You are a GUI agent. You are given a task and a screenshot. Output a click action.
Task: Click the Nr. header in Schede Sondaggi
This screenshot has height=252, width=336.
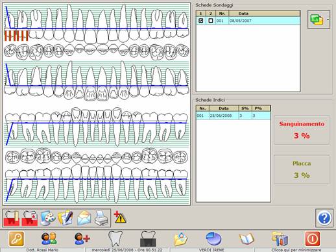pos(222,14)
